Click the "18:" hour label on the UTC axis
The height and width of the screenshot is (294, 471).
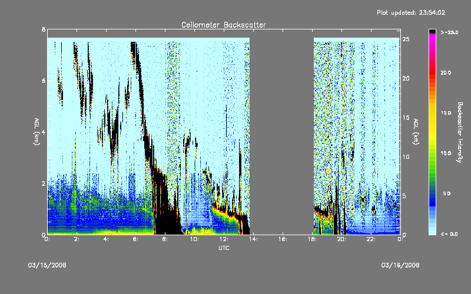pos(312,239)
